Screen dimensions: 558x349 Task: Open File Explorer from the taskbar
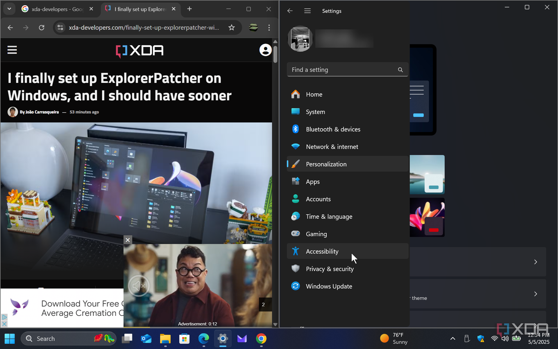[165, 339]
